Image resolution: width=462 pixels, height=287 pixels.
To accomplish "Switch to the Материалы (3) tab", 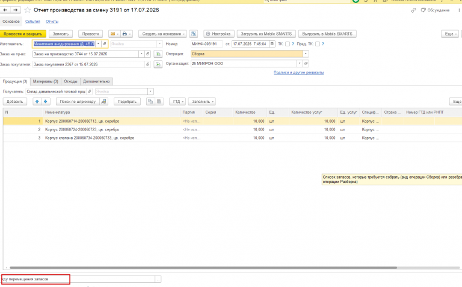I will click(x=45, y=81).
